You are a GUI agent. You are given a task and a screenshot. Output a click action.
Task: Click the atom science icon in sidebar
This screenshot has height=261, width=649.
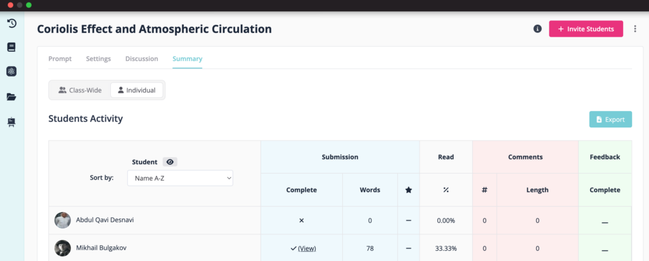coord(11,72)
